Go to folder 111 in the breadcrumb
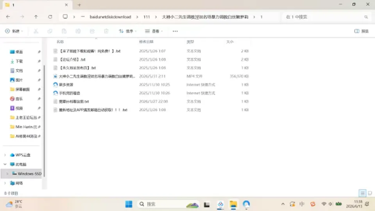The width and height of the screenshot is (375, 211). point(146,17)
